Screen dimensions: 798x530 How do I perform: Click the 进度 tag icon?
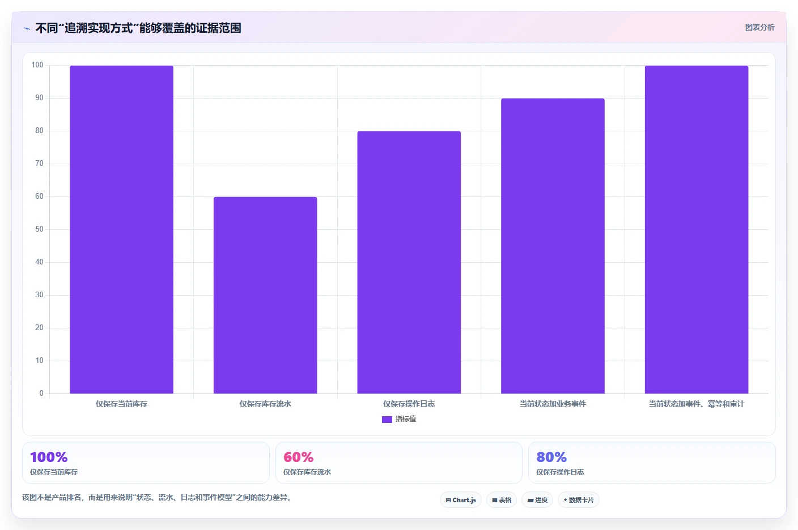tap(530, 501)
